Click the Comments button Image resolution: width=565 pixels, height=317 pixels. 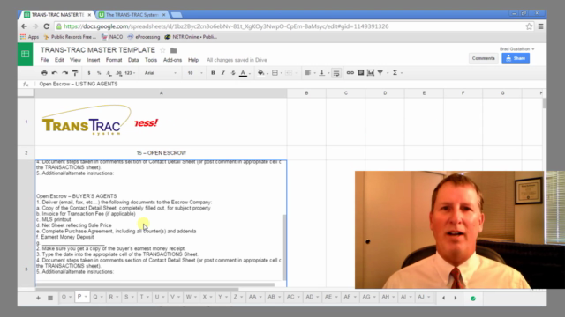point(483,58)
